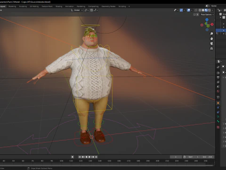This screenshot has width=226, height=170.
Task: Click the End frame field
Action: pos(207,157)
